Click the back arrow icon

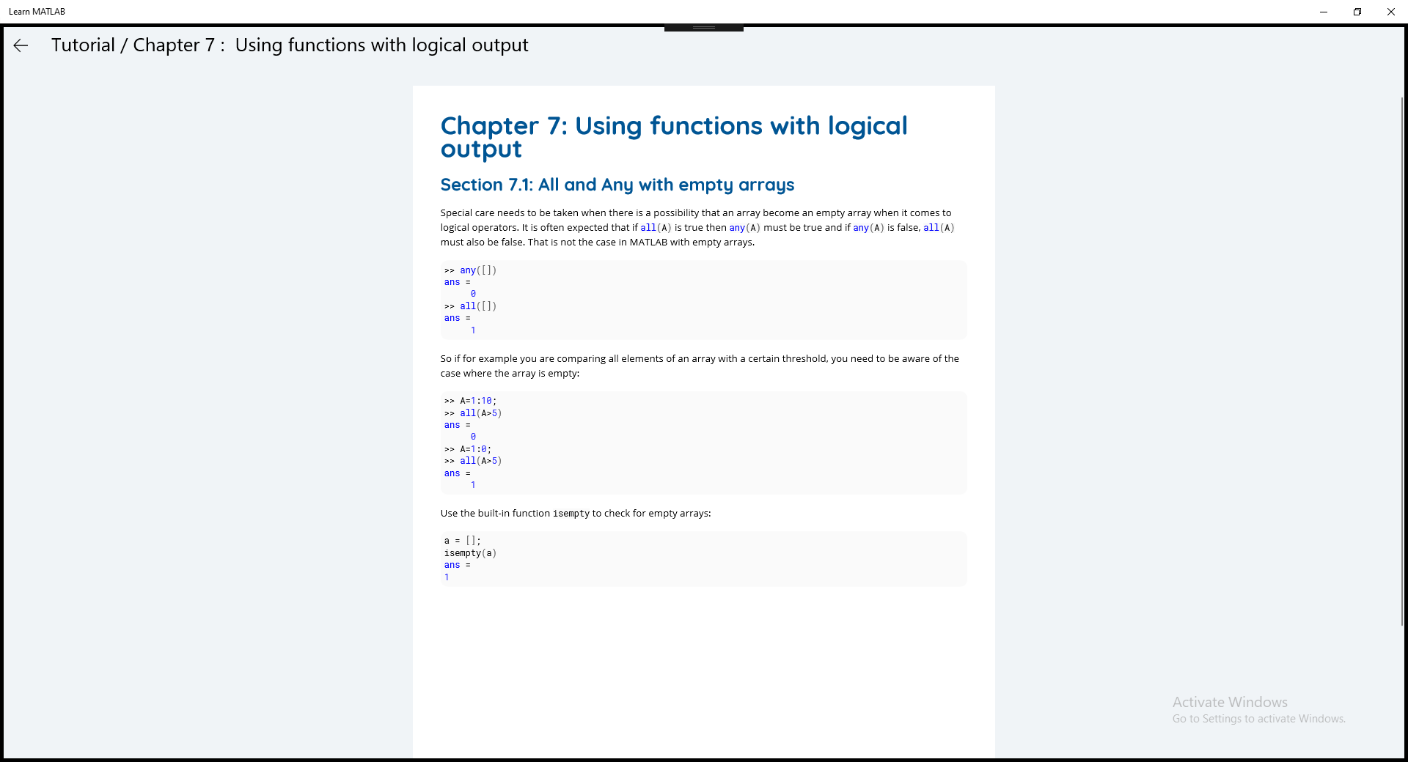pyautogui.click(x=21, y=45)
